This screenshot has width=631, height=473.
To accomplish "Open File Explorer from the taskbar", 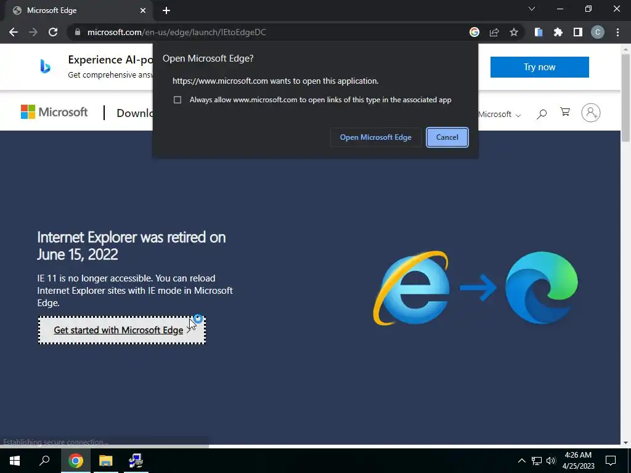I will tap(105, 461).
